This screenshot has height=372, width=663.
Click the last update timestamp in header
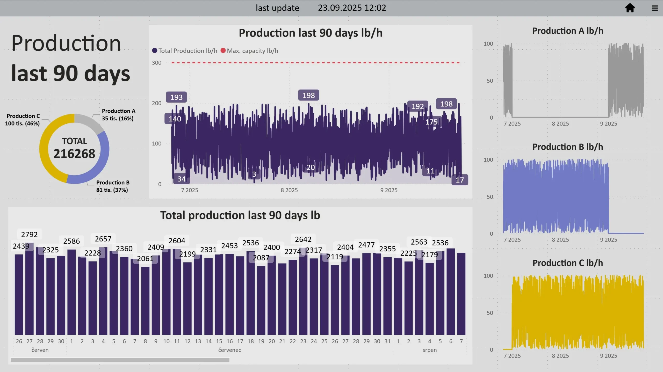tap(352, 8)
